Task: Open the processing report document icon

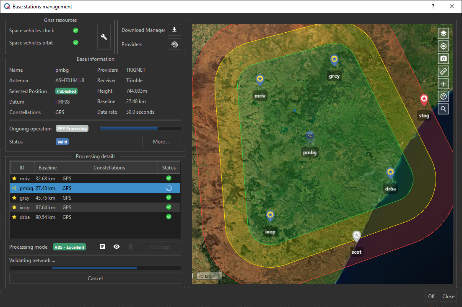Action: (102, 247)
